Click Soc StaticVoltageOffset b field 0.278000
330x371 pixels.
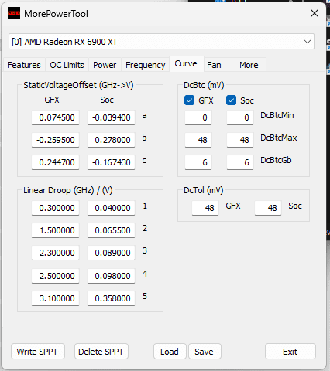(111, 140)
